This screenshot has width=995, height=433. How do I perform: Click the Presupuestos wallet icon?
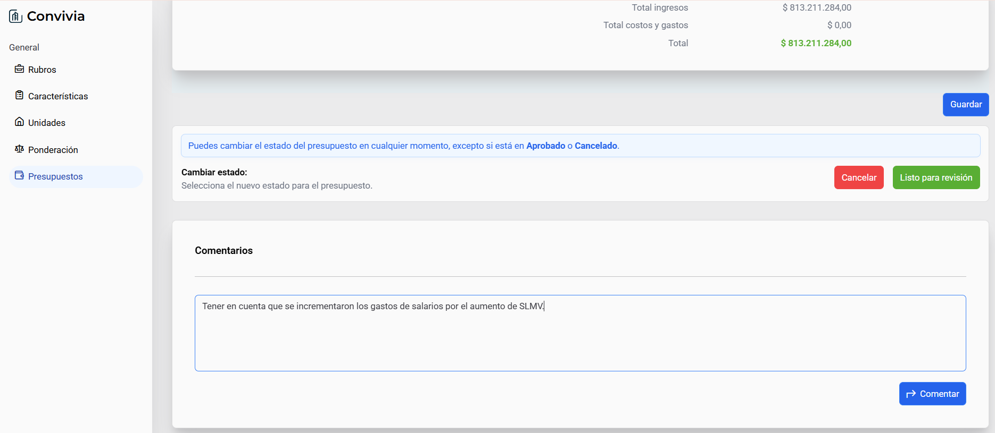pyautogui.click(x=19, y=176)
